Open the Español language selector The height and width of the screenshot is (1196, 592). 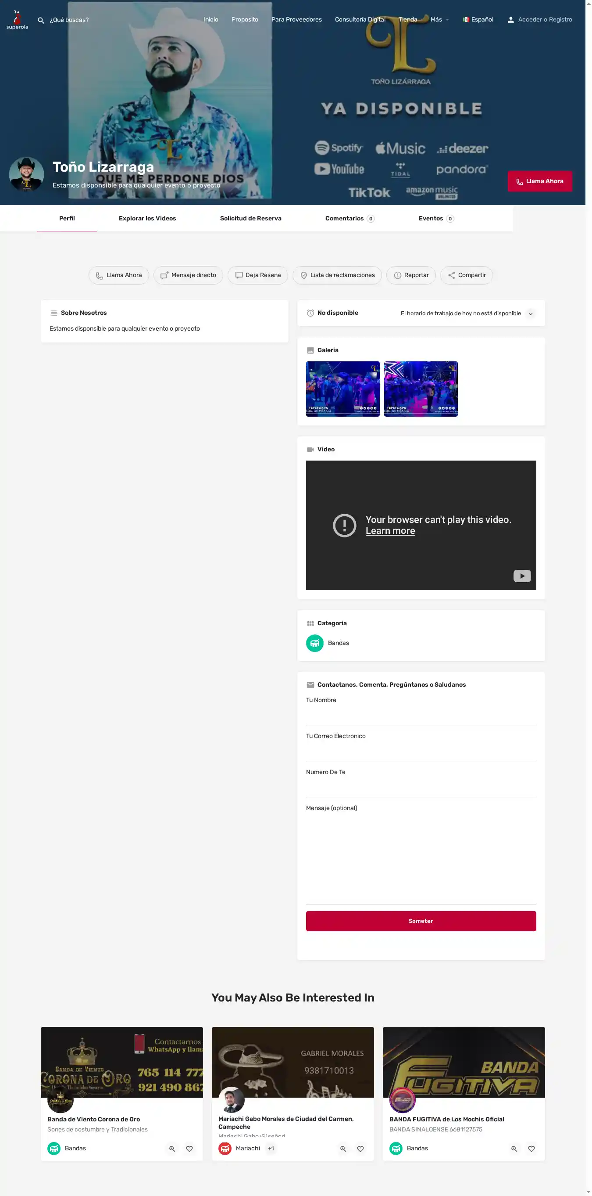point(478,19)
